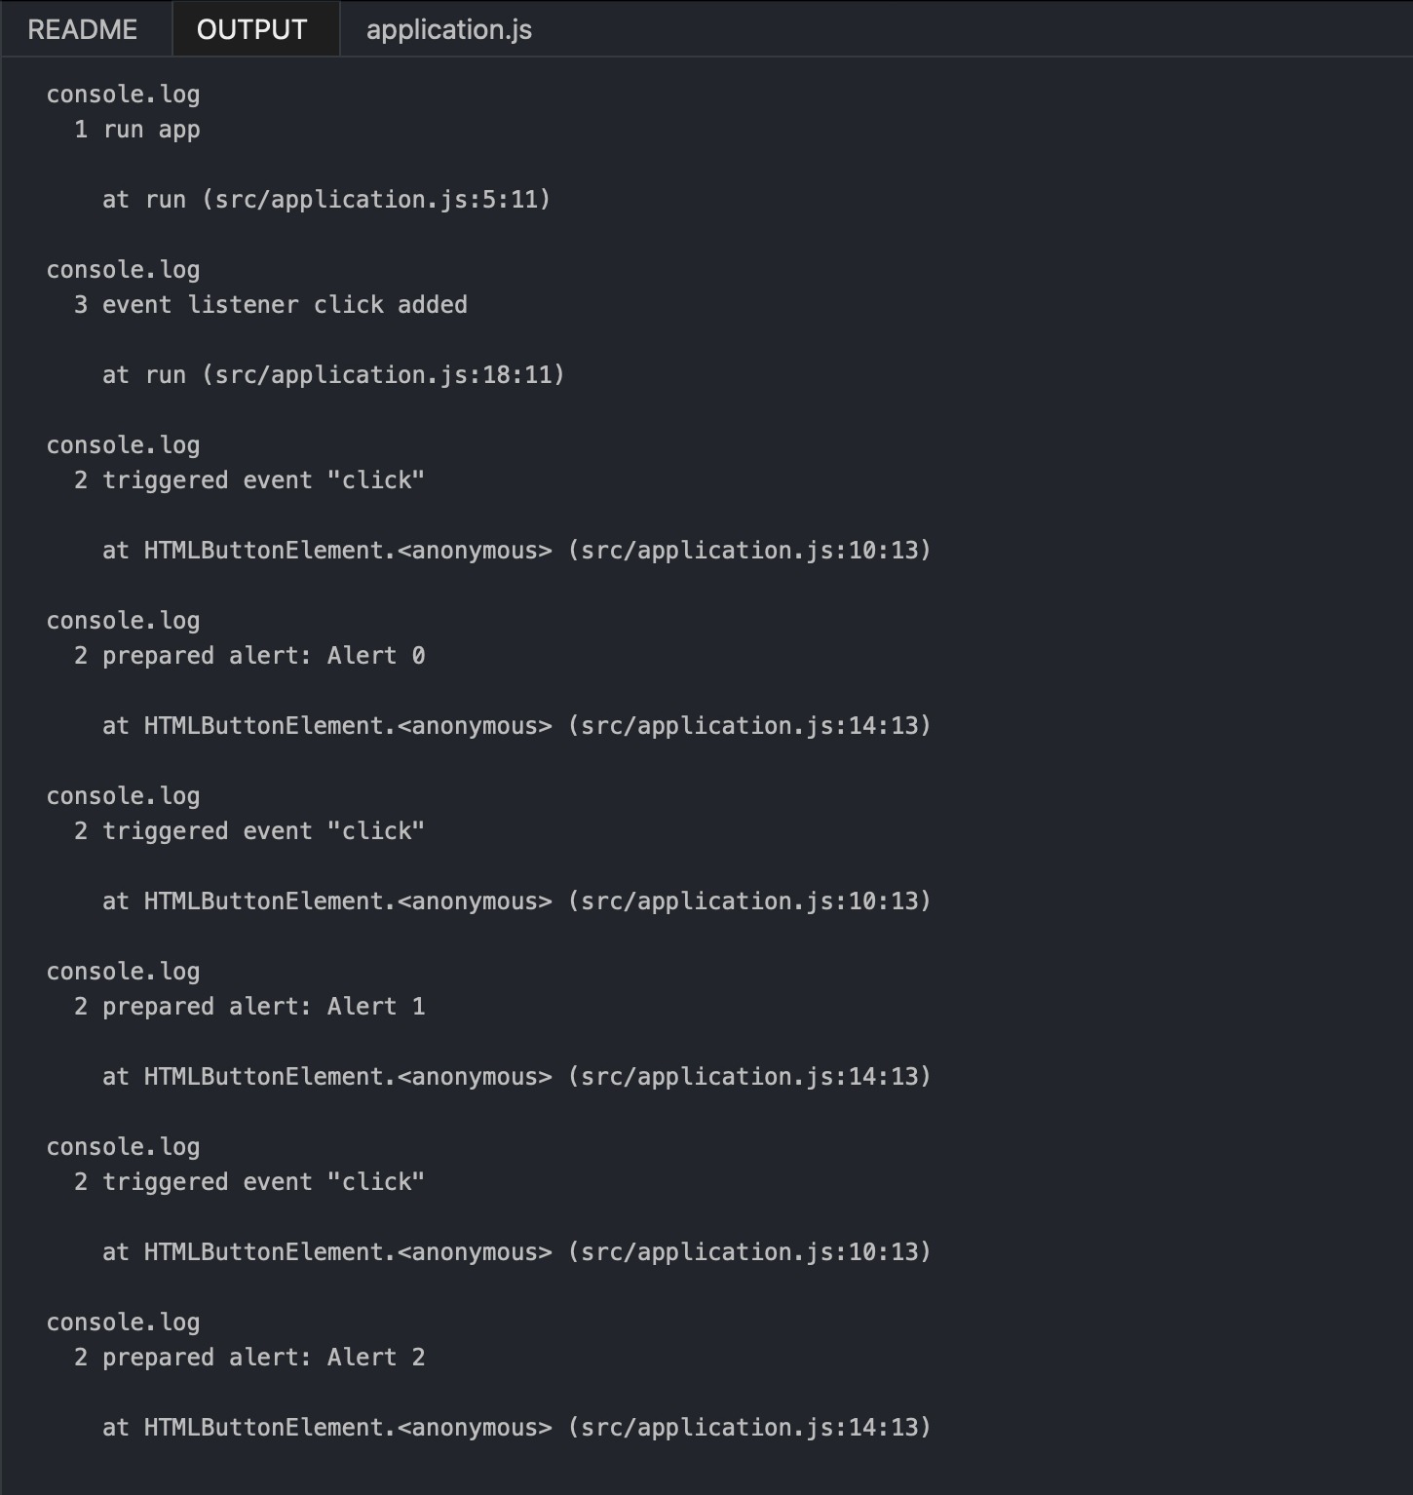Click the first 'triggered event "click"' message

249,480
